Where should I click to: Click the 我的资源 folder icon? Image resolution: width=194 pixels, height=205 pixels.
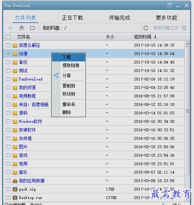pos(15,88)
